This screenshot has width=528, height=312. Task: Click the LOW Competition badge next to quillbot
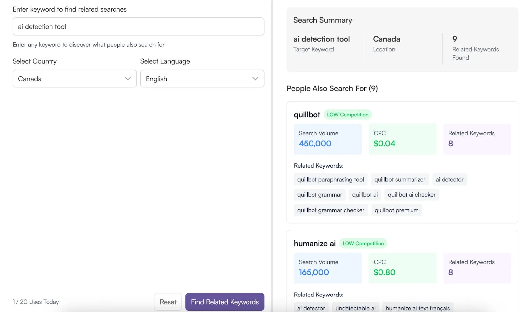click(x=348, y=115)
